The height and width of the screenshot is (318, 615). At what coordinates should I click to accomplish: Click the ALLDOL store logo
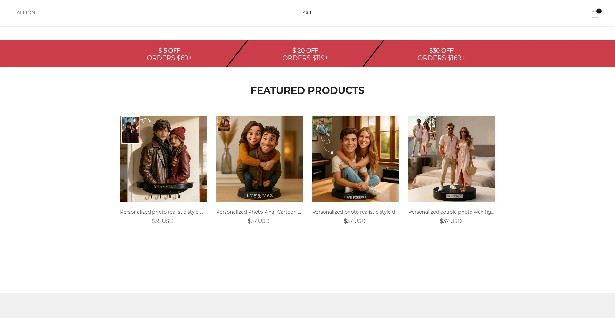pyautogui.click(x=27, y=13)
